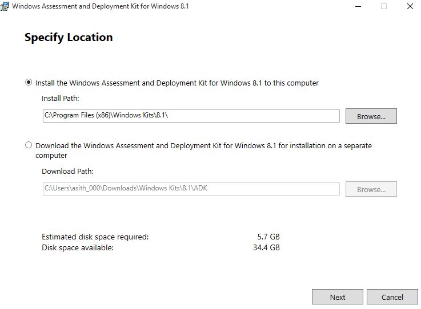
Task: Close the Windows ADK setup window
Action: click(x=410, y=6)
